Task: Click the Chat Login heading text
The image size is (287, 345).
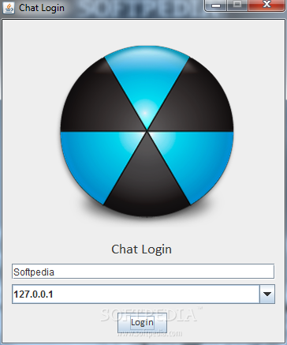Action: [141, 249]
